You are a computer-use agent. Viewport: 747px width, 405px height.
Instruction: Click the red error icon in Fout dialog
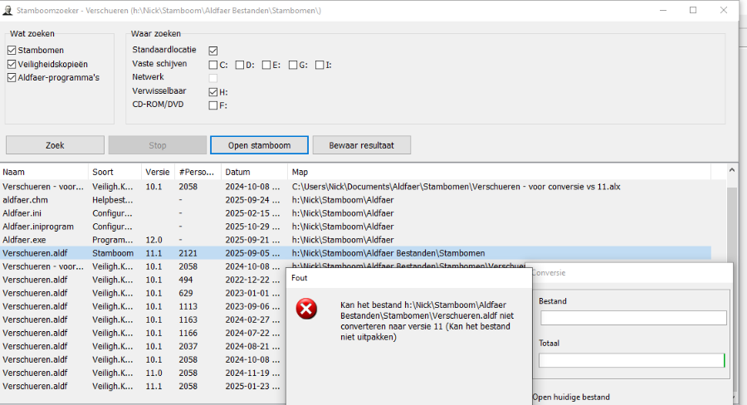coord(307,310)
